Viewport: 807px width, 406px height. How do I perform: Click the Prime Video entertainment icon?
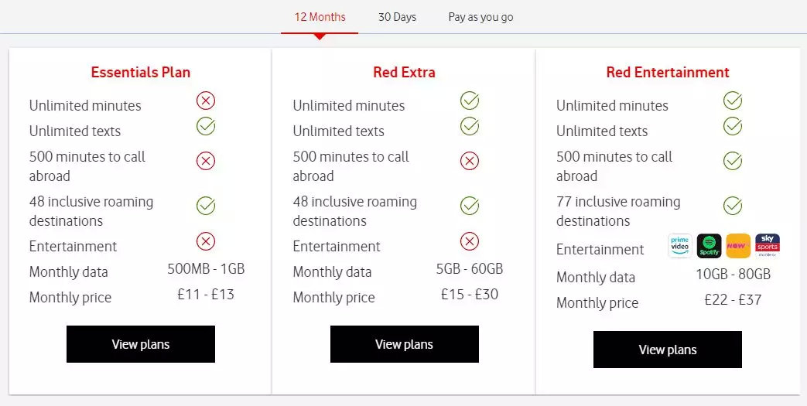tap(680, 246)
